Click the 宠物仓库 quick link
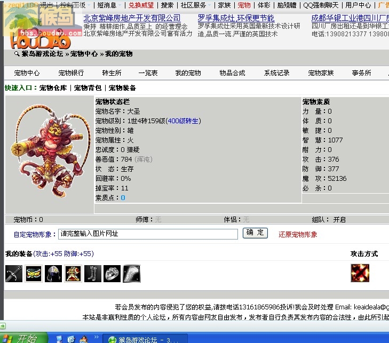This screenshot has width=389, height=343. (53, 88)
